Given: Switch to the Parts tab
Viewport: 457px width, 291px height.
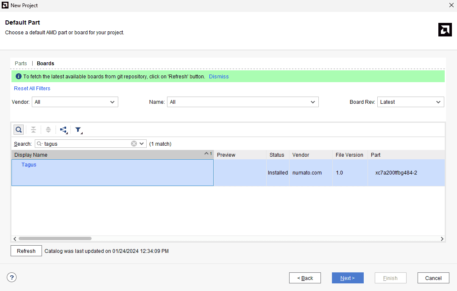Looking at the screenshot, I should pyautogui.click(x=21, y=64).
